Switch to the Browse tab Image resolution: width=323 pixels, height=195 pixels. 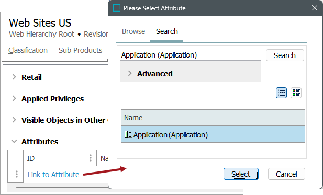(133, 31)
